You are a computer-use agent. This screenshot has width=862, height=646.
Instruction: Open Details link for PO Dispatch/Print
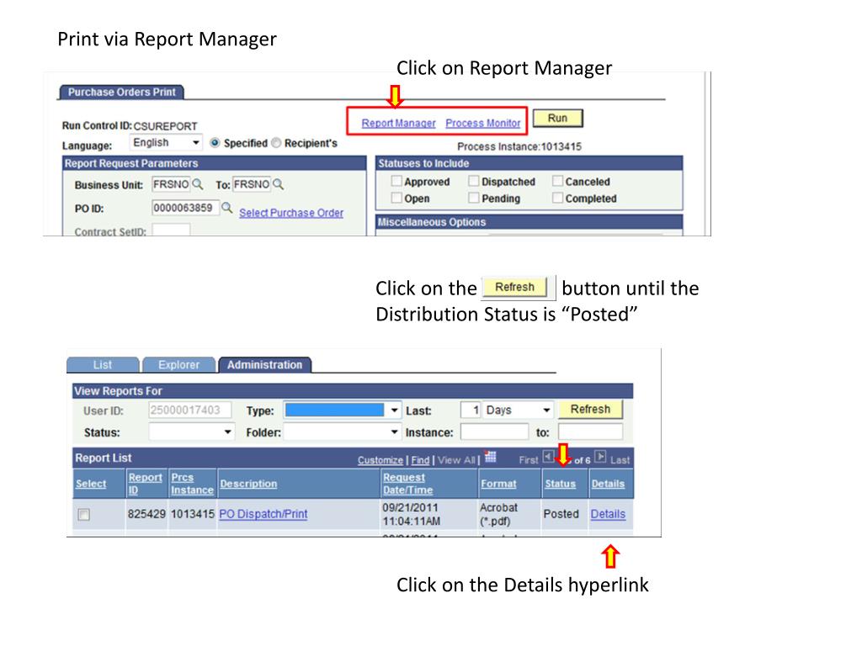(x=608, y=514)
